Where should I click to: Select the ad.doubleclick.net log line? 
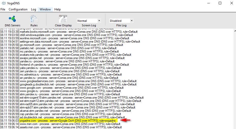tap(62, 118)
